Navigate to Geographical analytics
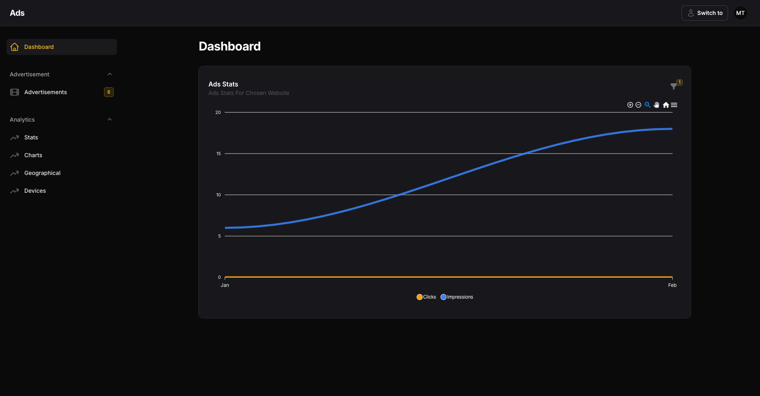 [x=42, y=173]
